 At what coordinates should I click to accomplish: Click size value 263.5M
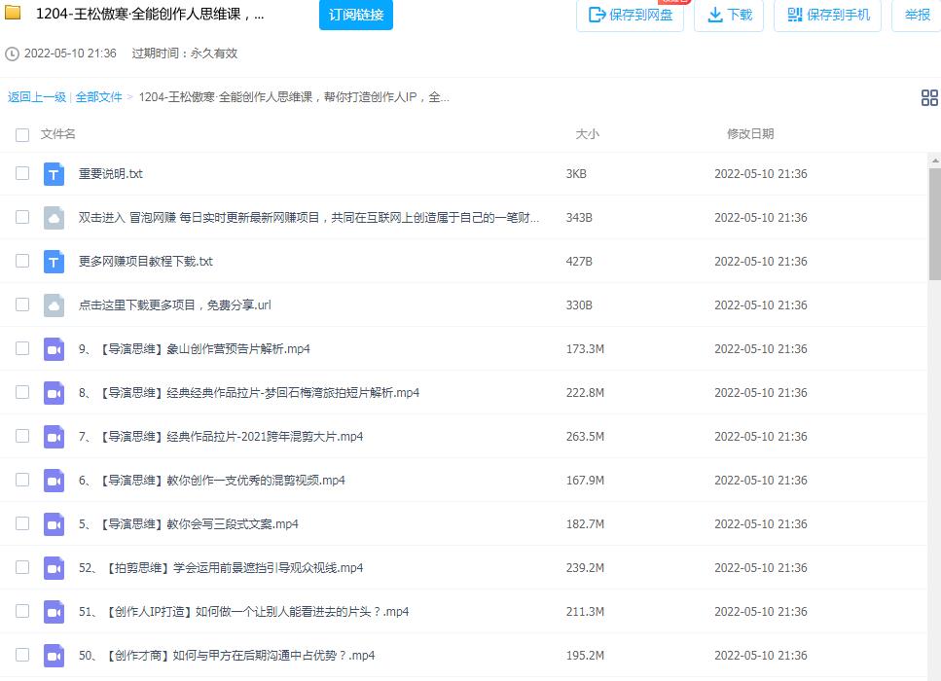[x=585, y=437]
